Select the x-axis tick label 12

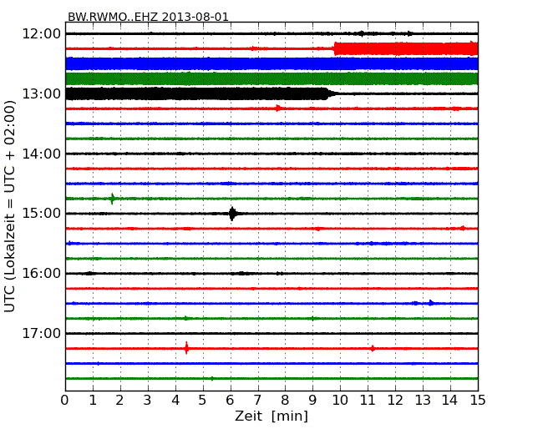[x=395, y=401]
